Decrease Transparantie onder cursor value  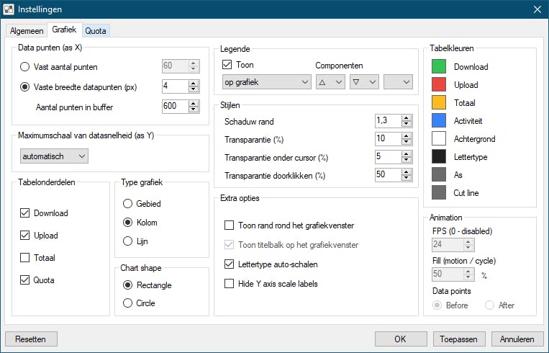(408, 160)
